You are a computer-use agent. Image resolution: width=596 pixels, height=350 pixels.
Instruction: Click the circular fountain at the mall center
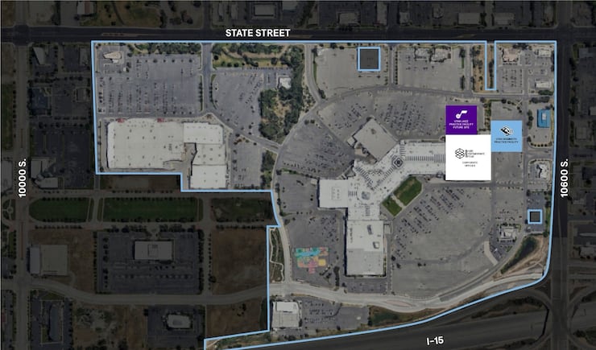pyautogui.click(x=398, y=162)
